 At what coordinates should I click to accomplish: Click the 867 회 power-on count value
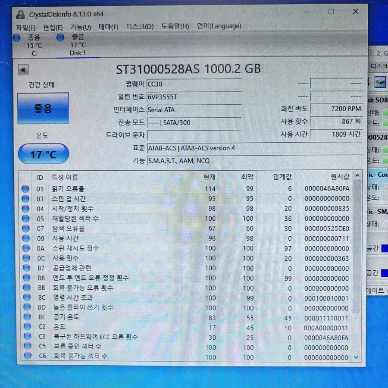click(x=336, y=122)
